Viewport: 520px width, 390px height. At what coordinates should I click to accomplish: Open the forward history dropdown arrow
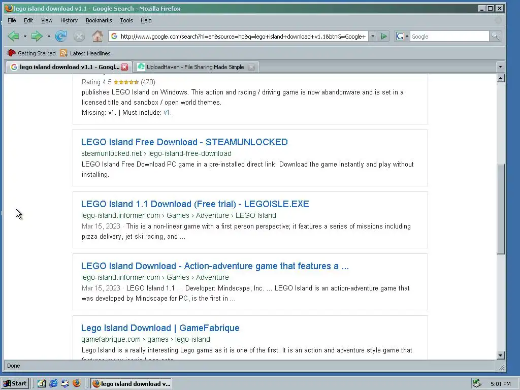(49, 36)
